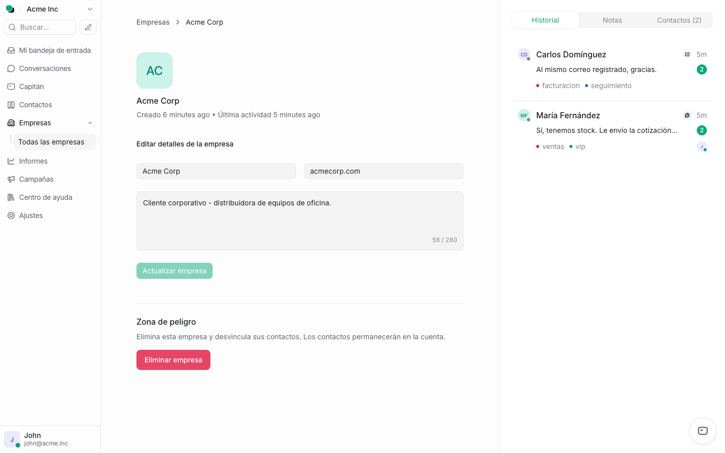Click the WhatsApp channel icon for María Fernández
The image size is (725, 453).
coord(687,115)
